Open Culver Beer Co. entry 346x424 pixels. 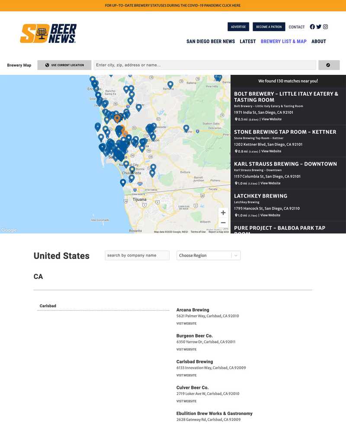192,388
